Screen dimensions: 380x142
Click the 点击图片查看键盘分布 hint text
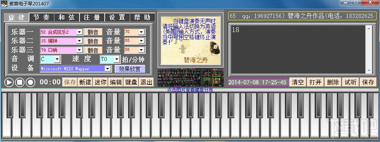(190, 90)
